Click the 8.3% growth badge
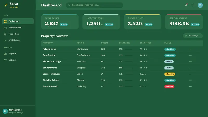Screen dimensions: 208x117 tap(64, 24)
